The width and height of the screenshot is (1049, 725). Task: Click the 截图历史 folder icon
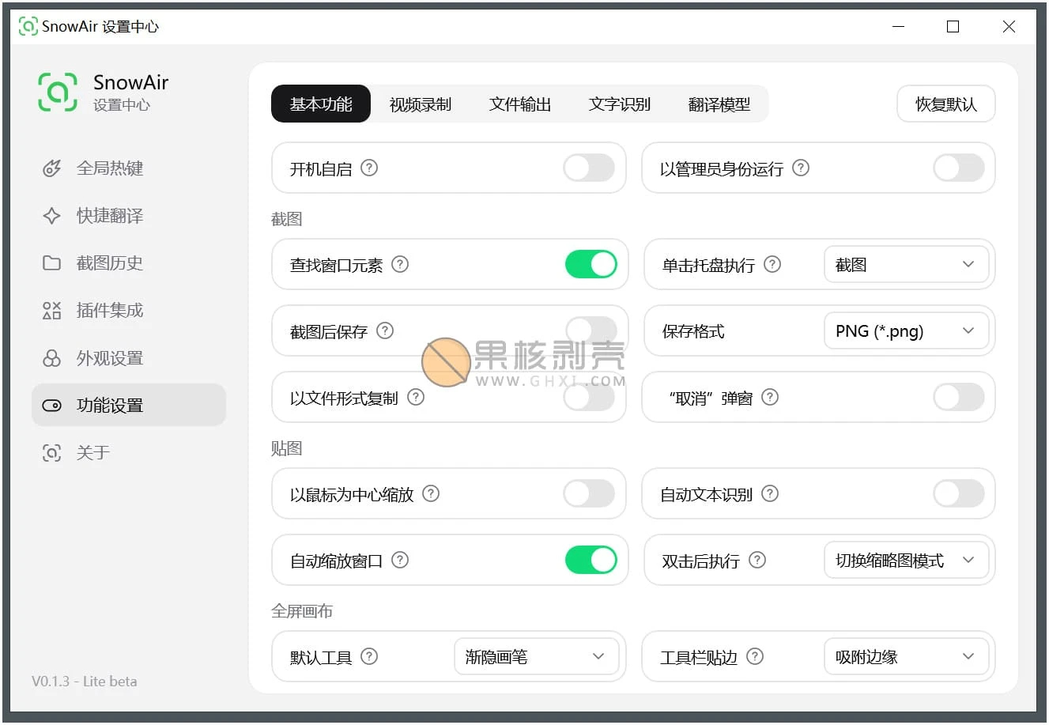pyautogui.click(x=51, y=263)
